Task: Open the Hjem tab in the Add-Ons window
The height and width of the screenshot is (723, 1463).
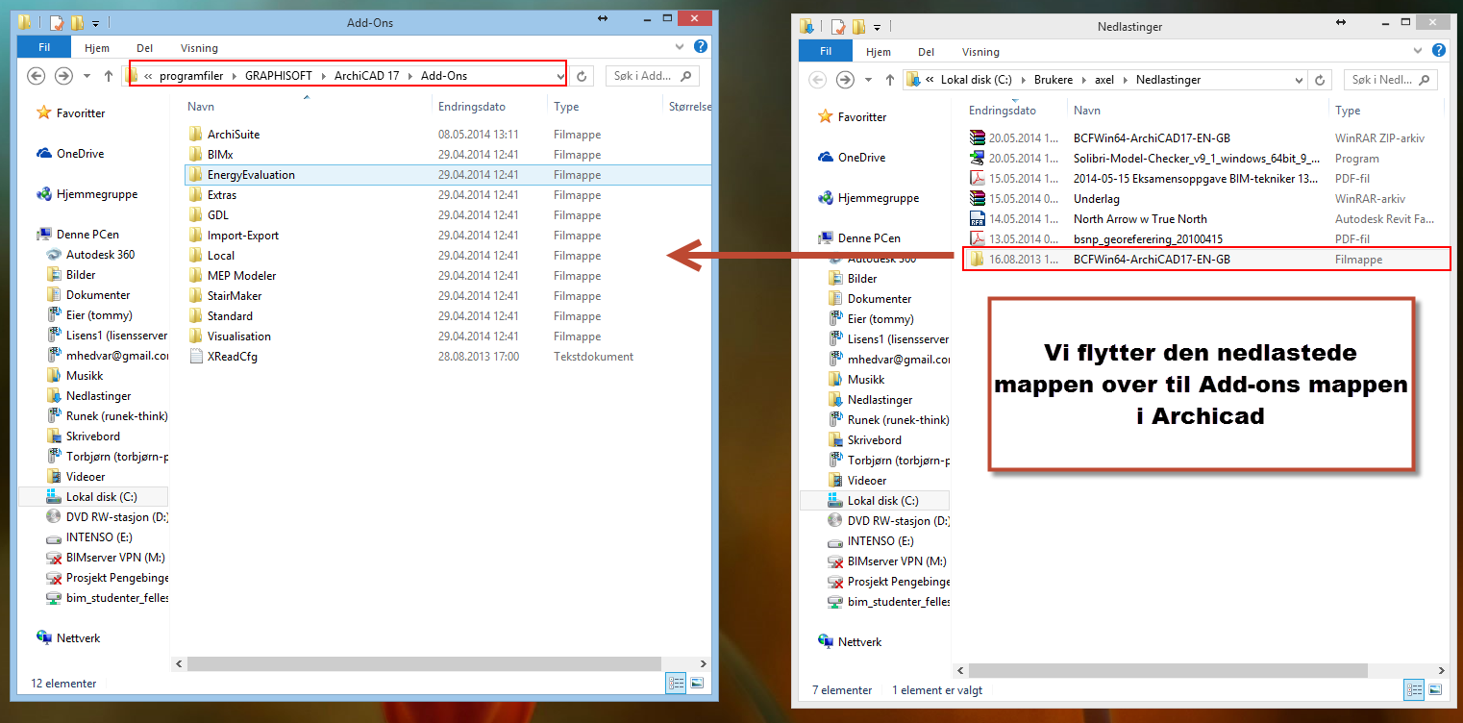Action: (x=97, y=48)
